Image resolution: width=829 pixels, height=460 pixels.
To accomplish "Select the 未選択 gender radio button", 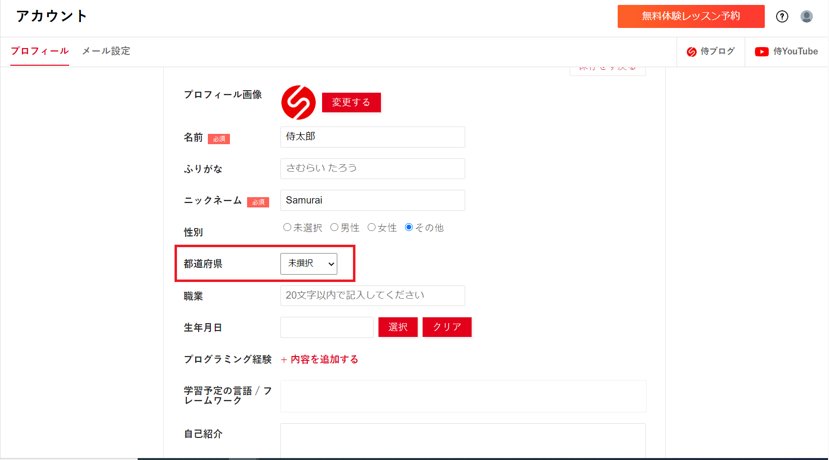I will coord(287,228).
